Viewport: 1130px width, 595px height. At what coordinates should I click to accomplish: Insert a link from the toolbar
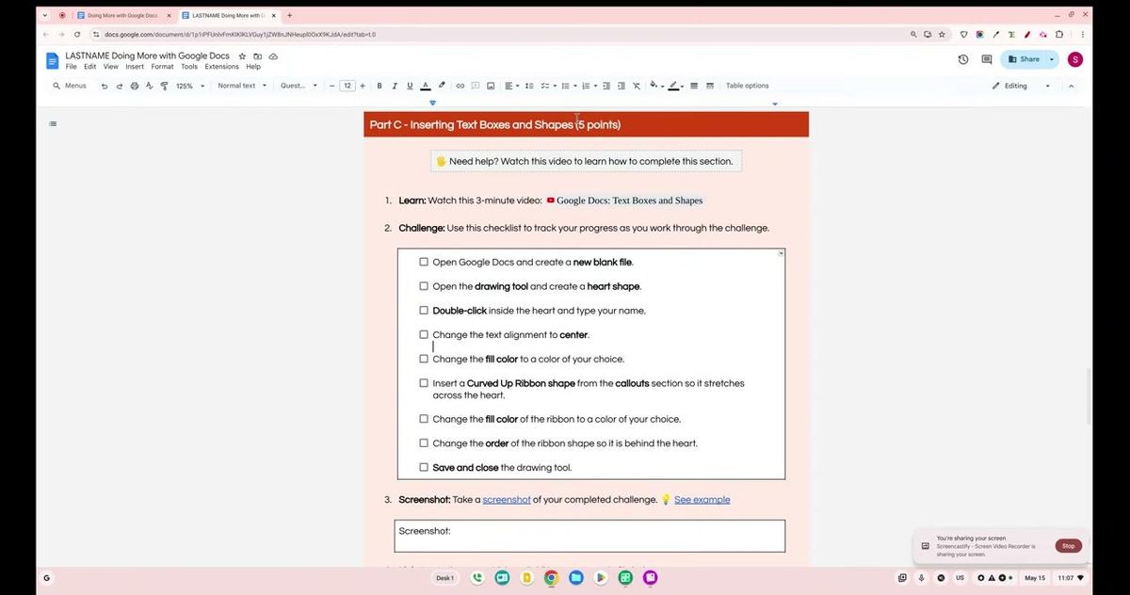pyautogui.click(x=460, y=86)
